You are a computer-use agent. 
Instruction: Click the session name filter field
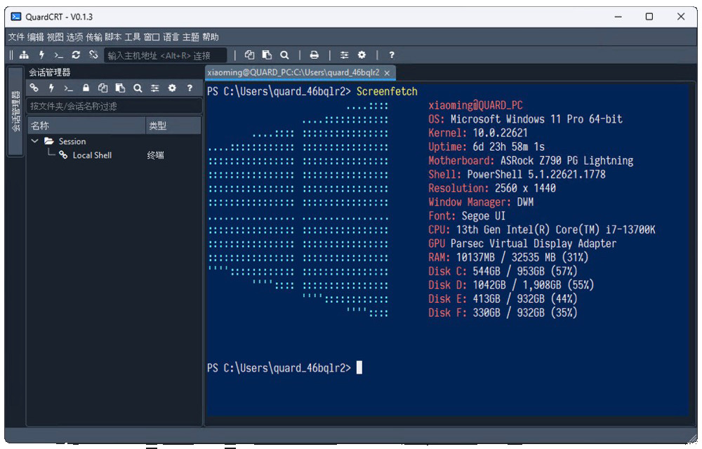coord(114,106)
